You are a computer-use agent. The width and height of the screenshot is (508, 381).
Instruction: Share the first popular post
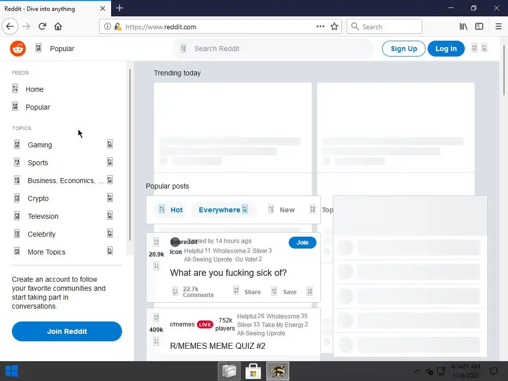(x=248, y=292)
